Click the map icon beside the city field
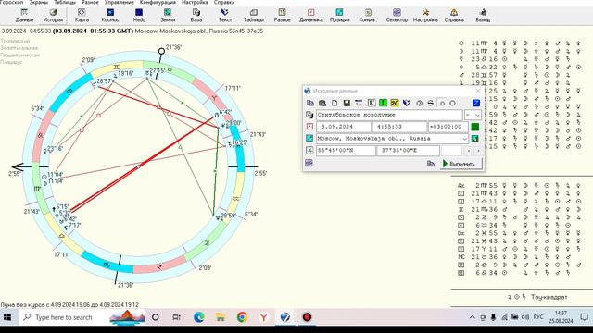The height and width of the screenshot is (333, 593). [309, 138]
